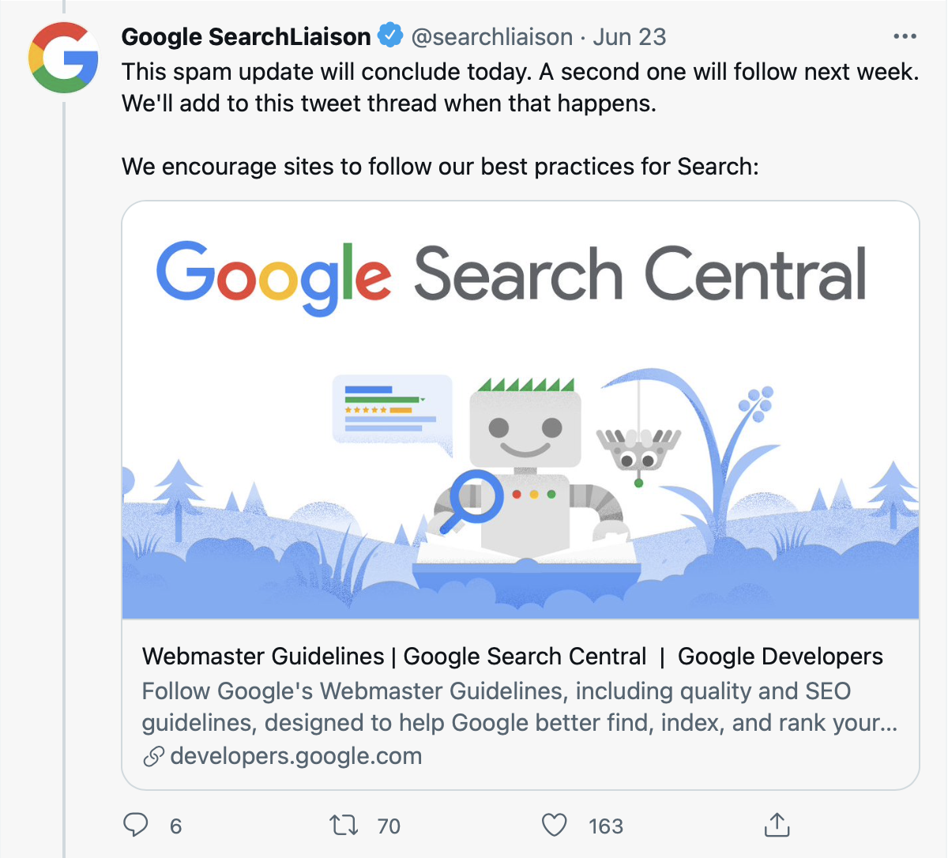The image size is (948, 858).
Task: Click the link chain icon beside developers.google.com
Action: click(x=153, y=757)
